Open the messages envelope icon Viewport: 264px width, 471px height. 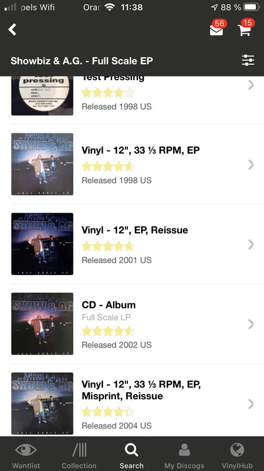click(216, 30)
